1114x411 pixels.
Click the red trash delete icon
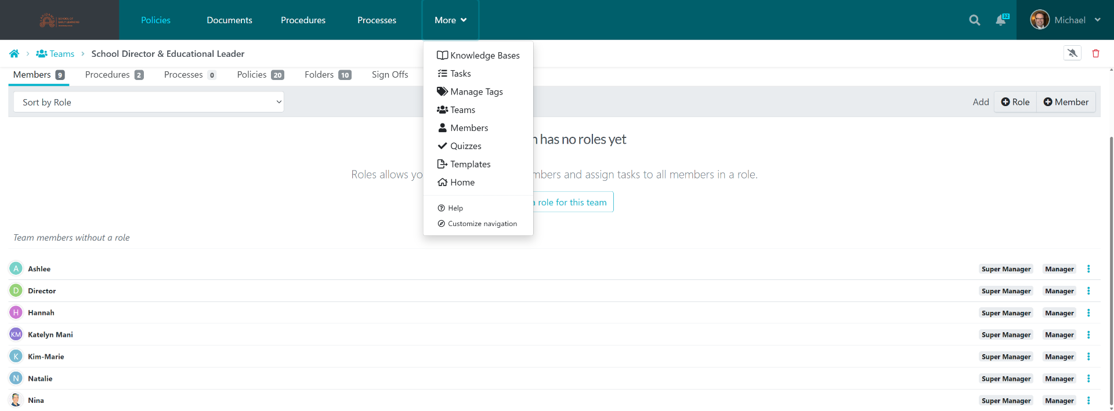1095,53
